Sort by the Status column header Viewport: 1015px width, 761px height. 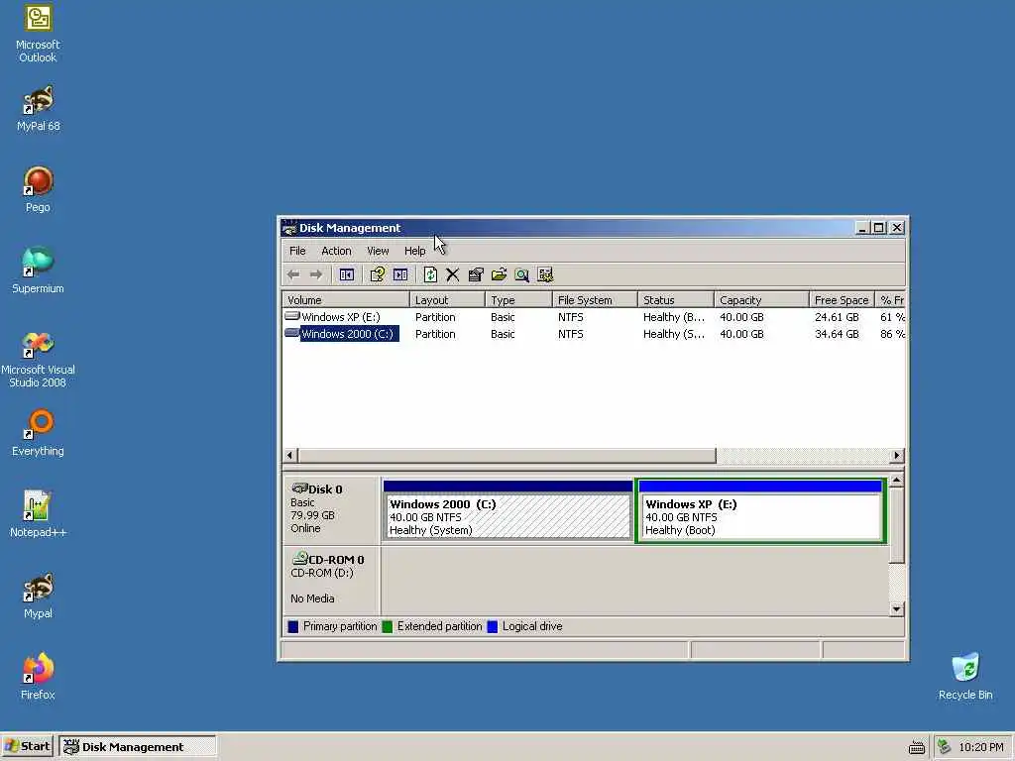point(676,300)
